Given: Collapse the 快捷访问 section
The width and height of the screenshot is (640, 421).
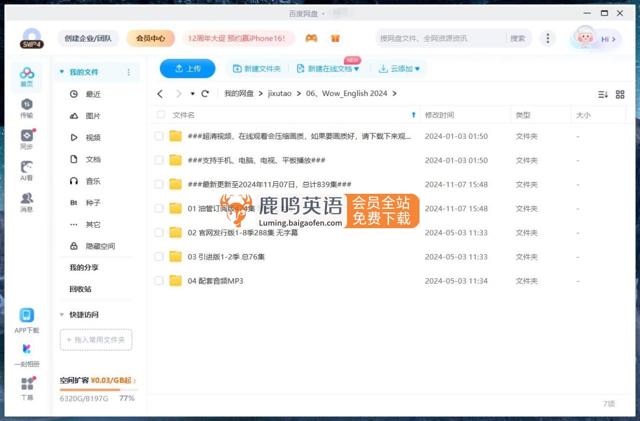Looking at the screenshot, I should point(62,315).
